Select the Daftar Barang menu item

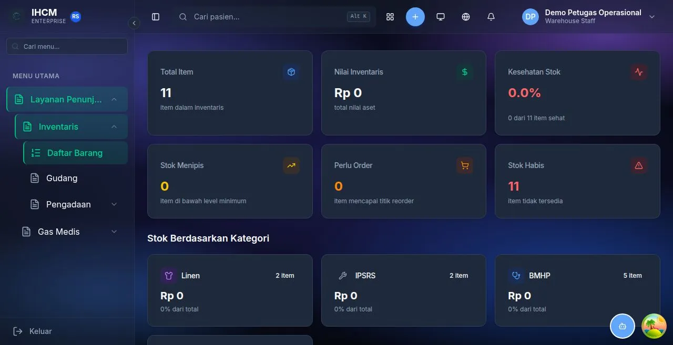pos(75,153)
